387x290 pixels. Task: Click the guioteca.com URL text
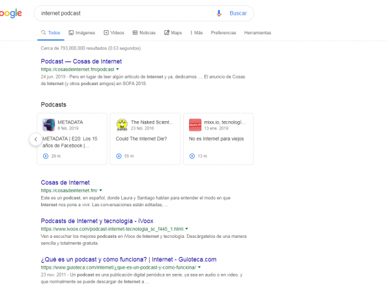click(x=119, y=267)
